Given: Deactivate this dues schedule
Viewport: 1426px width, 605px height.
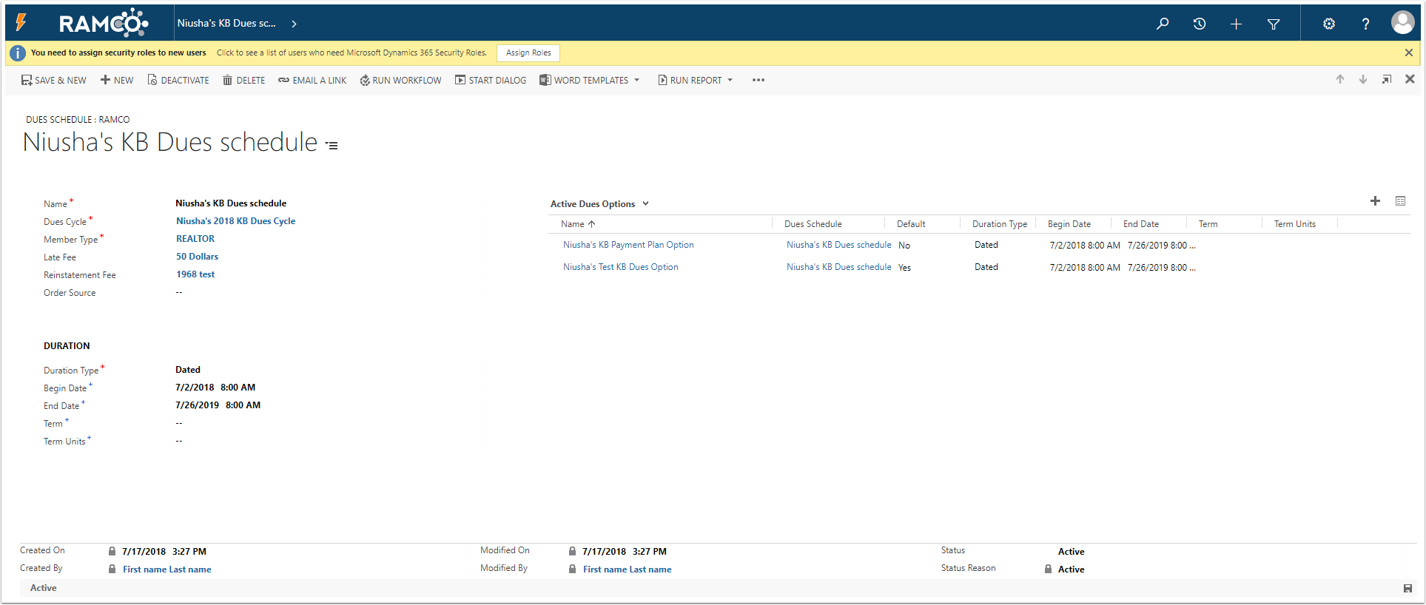Looking at the screenshot, I should [x=178, y=80].
